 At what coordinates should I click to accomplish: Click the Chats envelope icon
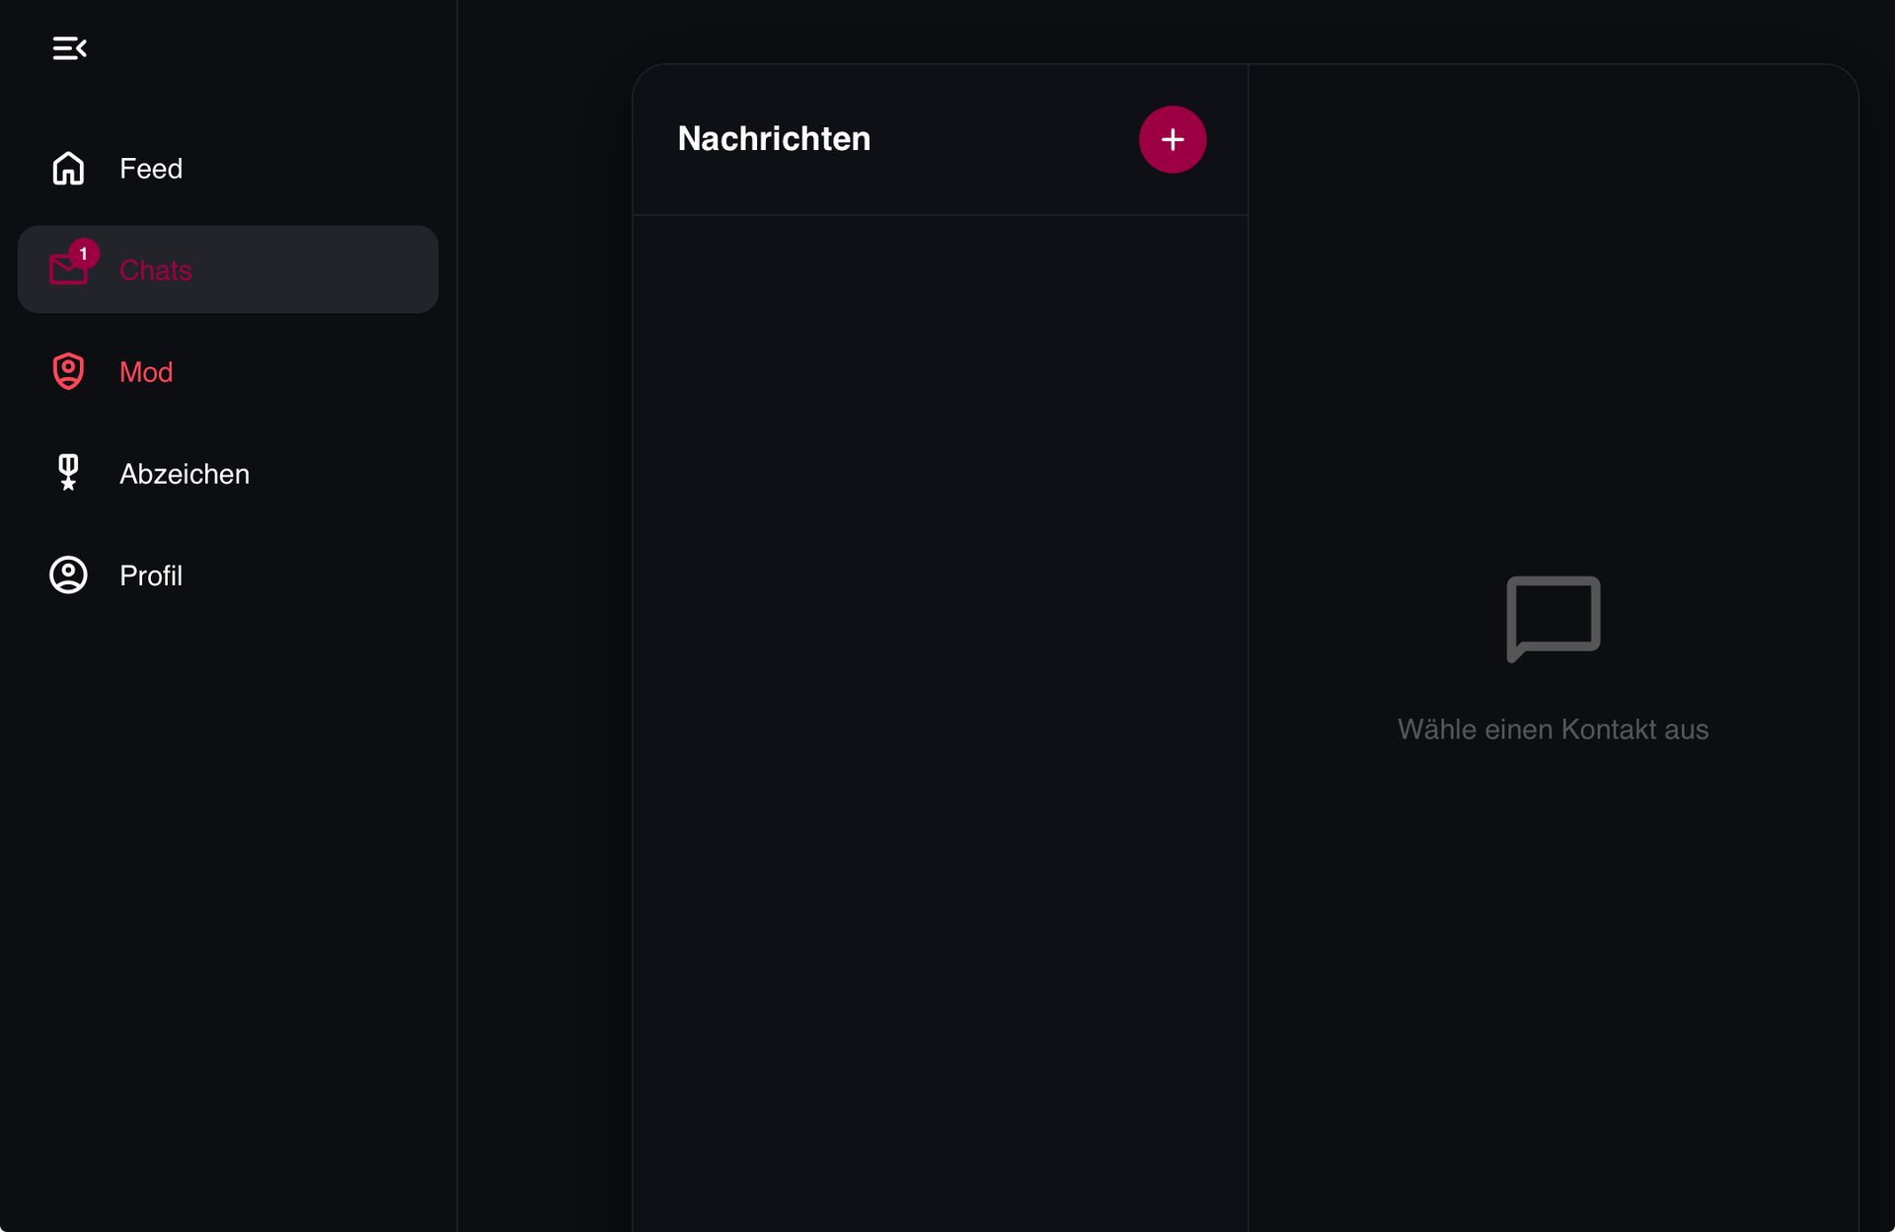pyautogui.click(x=66, y=271)
